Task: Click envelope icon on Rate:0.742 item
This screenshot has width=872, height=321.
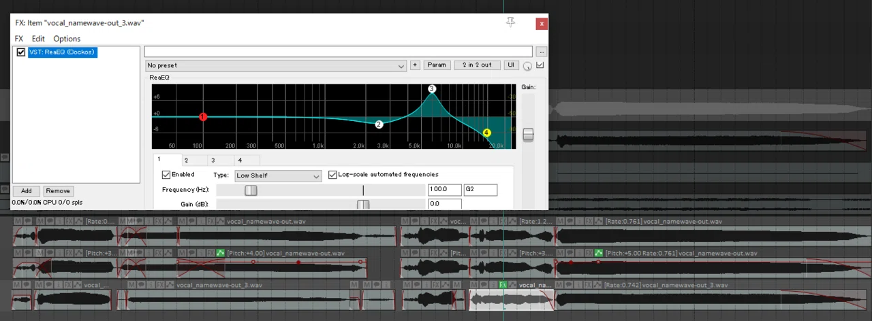Action: click(x=597, y=285)
